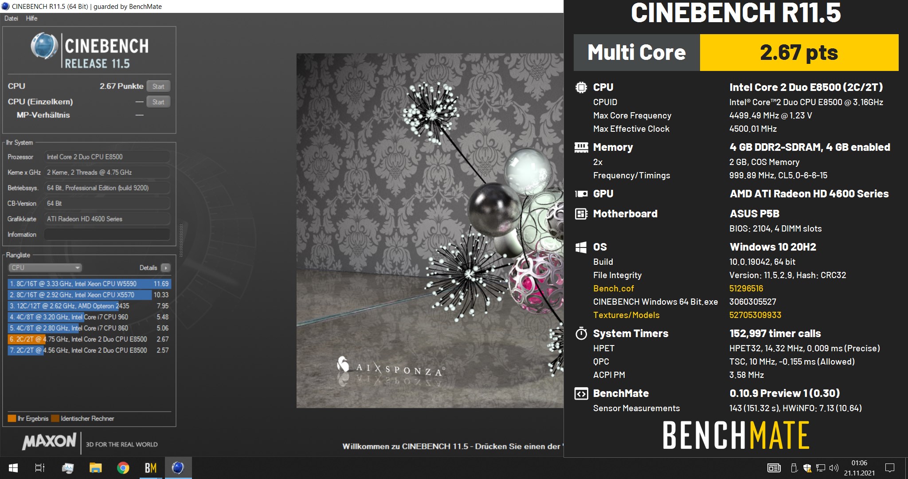Click the Details arrow button

[166, 267]
